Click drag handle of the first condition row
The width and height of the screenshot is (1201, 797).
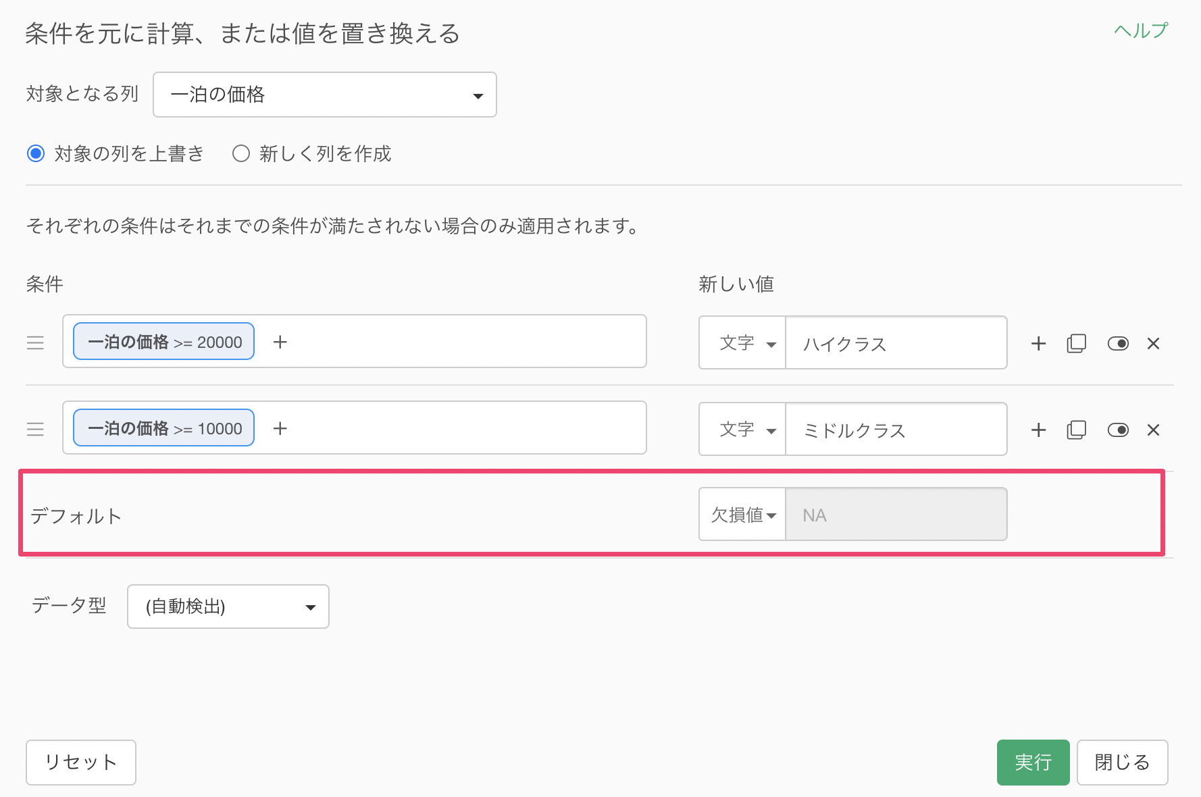coord(35,343)
